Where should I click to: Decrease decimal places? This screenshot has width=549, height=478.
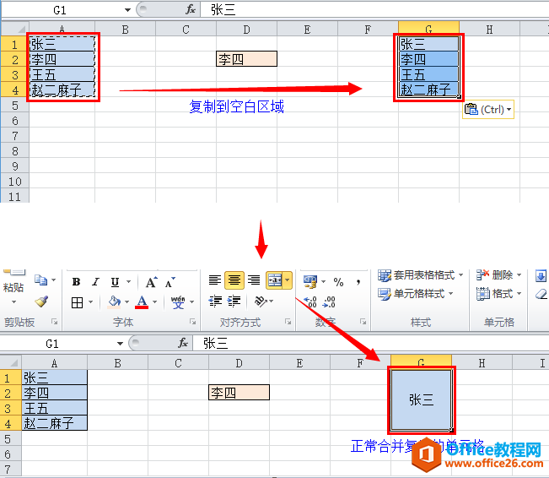point(329,302)
